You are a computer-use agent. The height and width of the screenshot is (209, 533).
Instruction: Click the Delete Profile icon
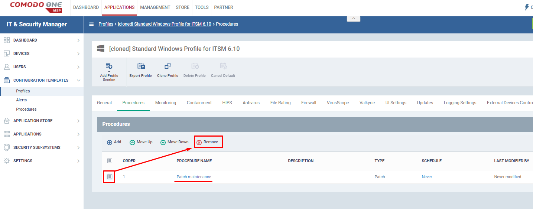click(195, 66)
